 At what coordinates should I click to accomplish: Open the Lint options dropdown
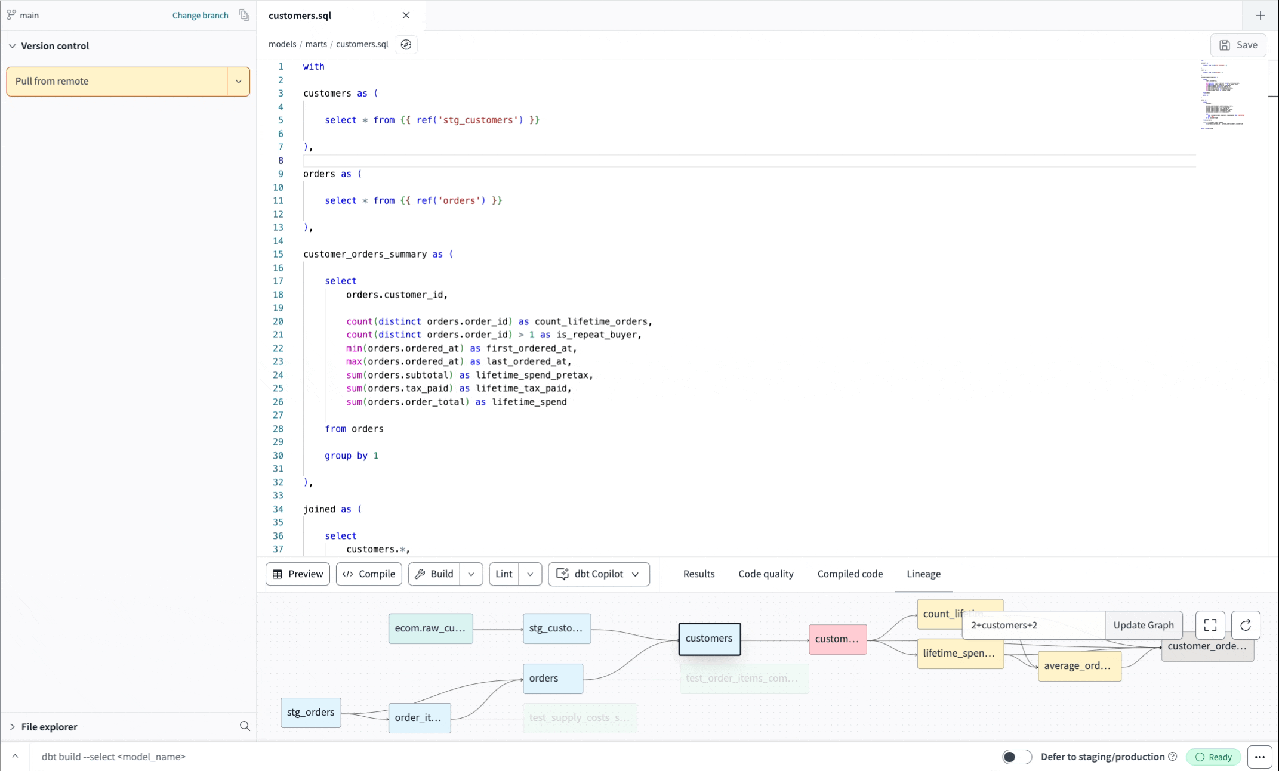(x=531, y=574)
